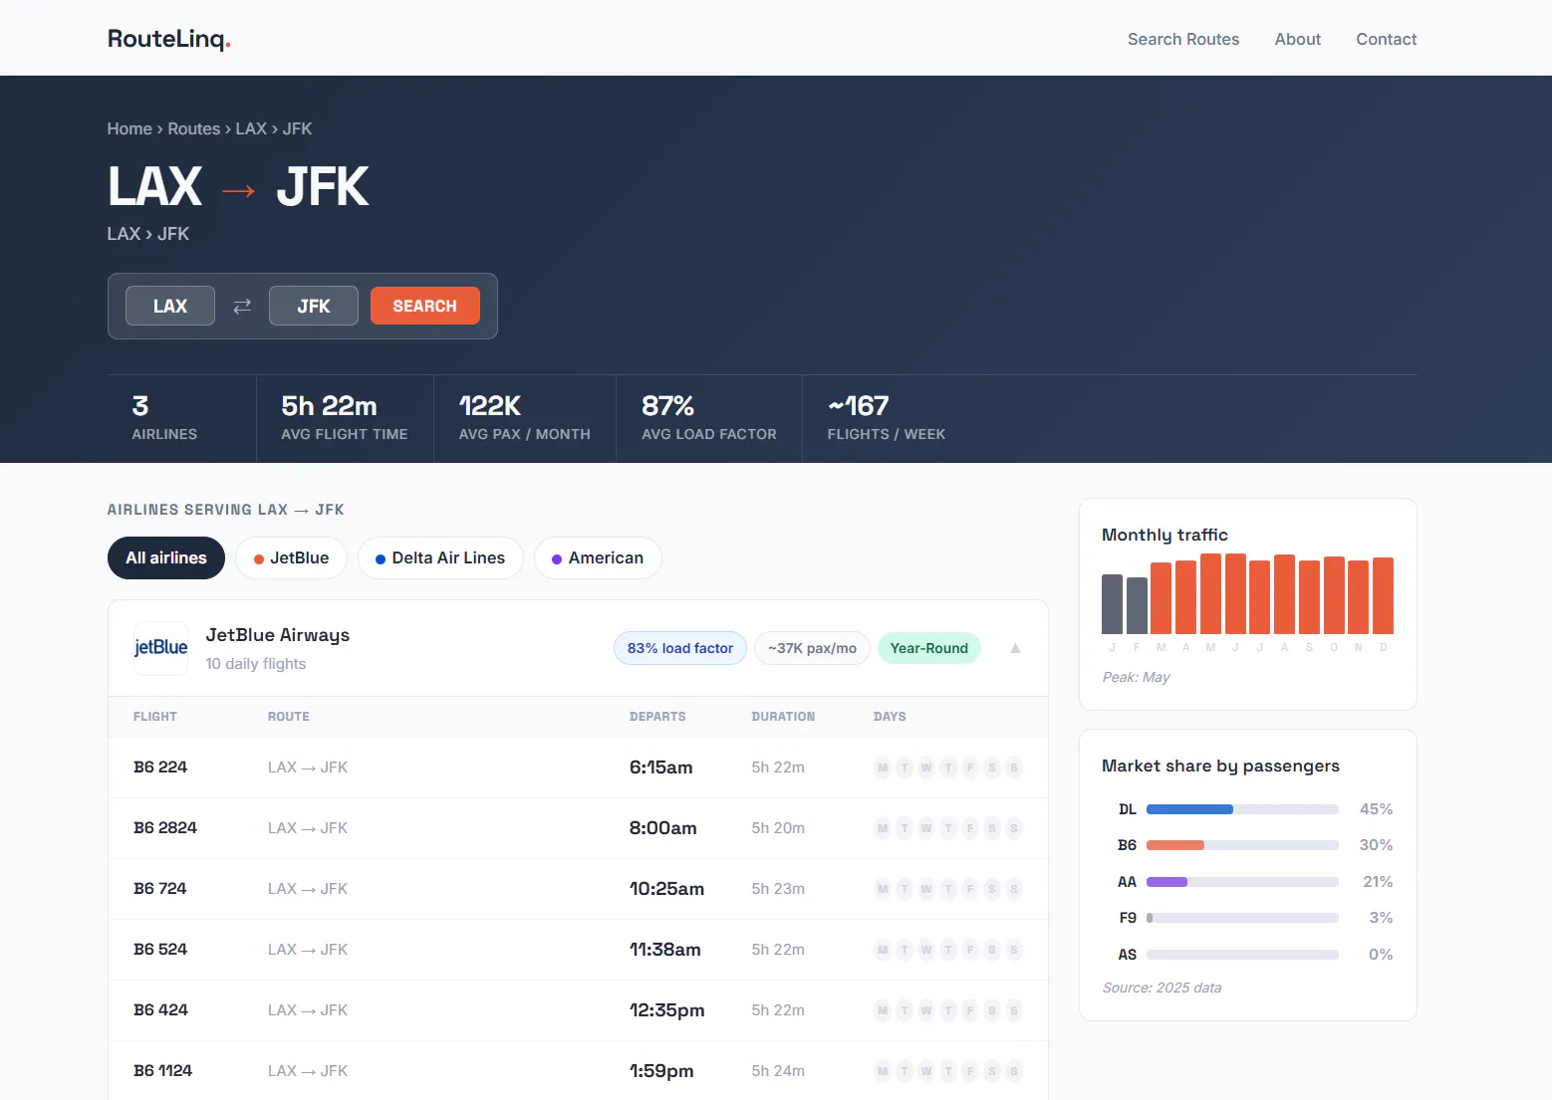This screenshot has height=1100, width=1552.
Task: Click the F9 market share bar
Action: [x=1242, y=918]
